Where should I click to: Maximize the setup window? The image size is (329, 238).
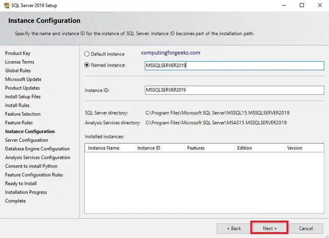(x=302, y=5)
